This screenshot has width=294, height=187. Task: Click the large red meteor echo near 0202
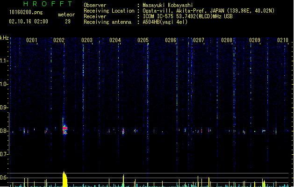pyautogui.click(x=65, y=129)
